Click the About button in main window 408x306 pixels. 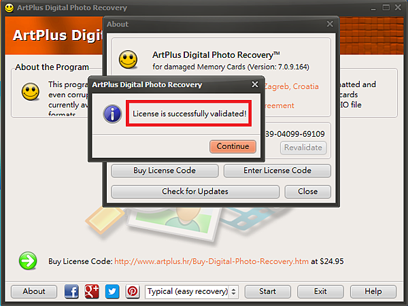(x=34, y=292)
